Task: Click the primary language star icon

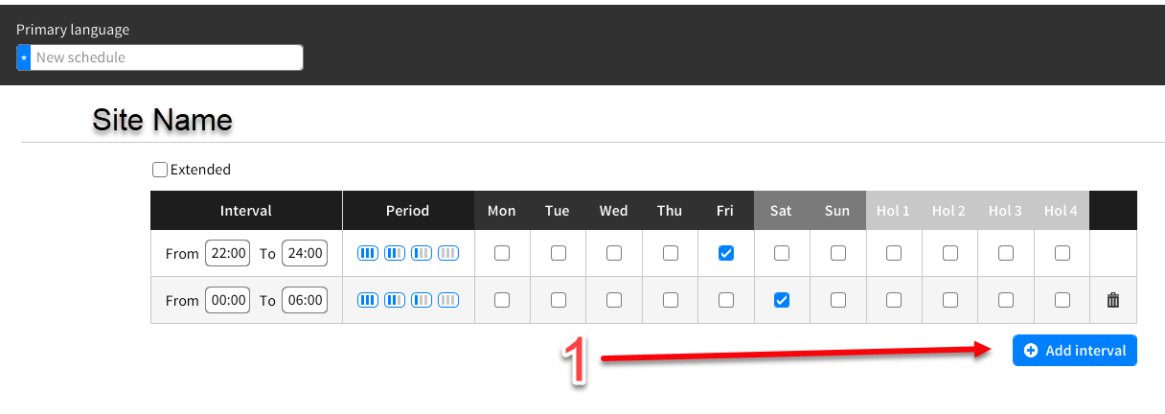Action: 24,57
